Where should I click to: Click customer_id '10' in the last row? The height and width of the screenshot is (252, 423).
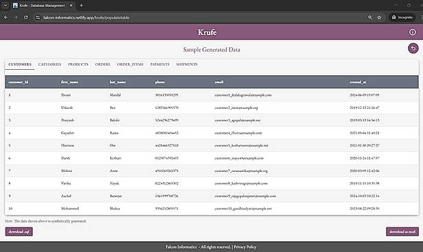tap(10, 209)
